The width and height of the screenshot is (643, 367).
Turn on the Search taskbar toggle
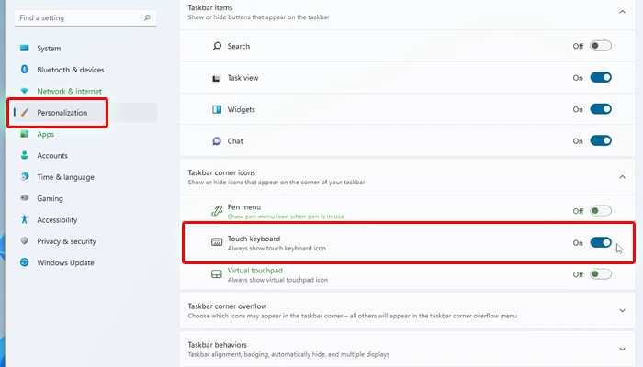[601, 46]
